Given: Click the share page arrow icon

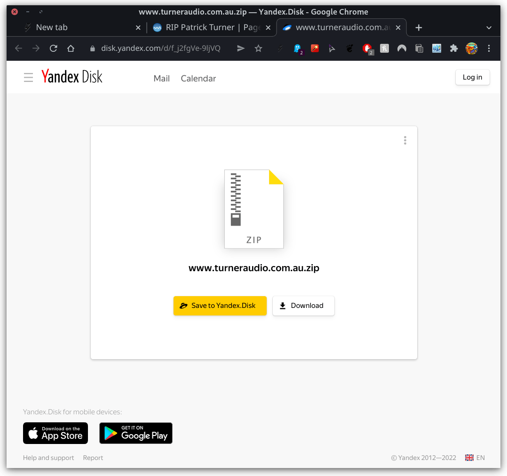Looking at the screenshot, I should pyautogui.click(x=241, y=48).
